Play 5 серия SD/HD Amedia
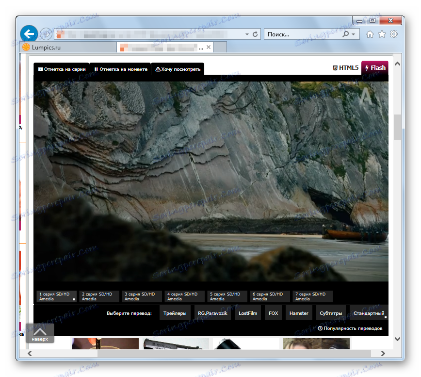Viewport: 421px width, 377px height. coord(227,296)
